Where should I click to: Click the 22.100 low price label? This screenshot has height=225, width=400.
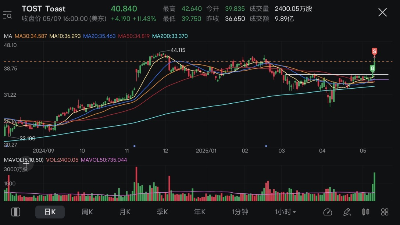point(27,138)
